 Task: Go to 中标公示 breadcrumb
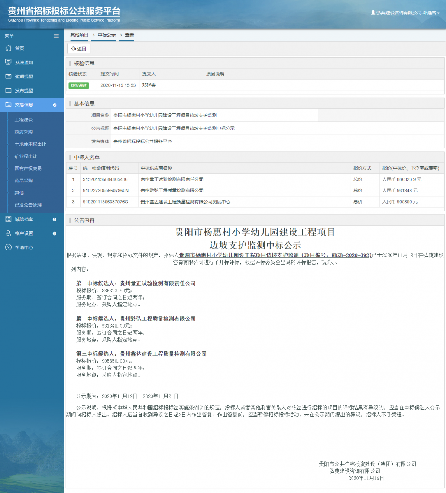tap(107, 35)
